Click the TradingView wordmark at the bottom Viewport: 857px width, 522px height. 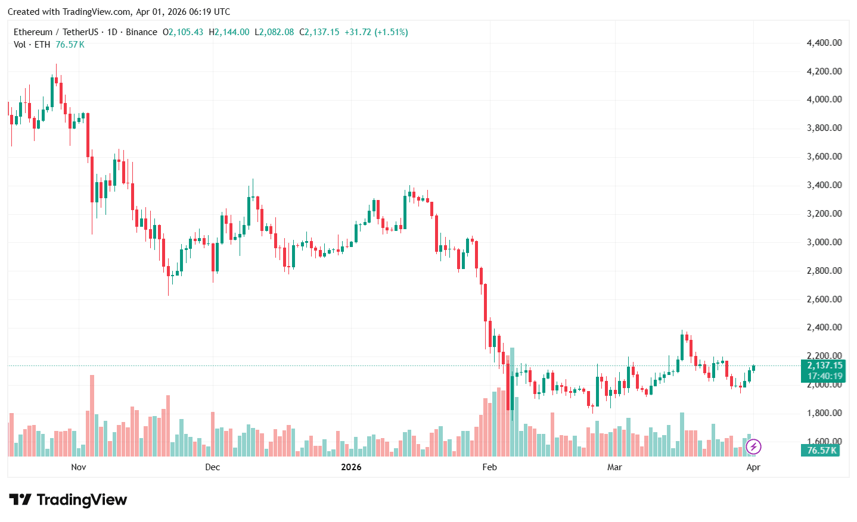pyautogui.click(x=82, y=499)
